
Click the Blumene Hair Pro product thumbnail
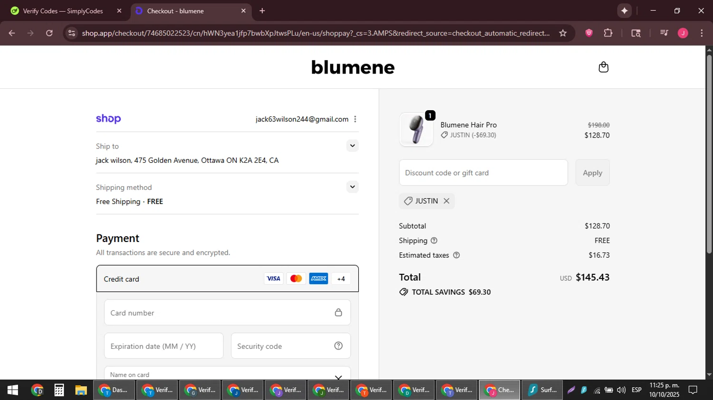(x=416, y=130)
